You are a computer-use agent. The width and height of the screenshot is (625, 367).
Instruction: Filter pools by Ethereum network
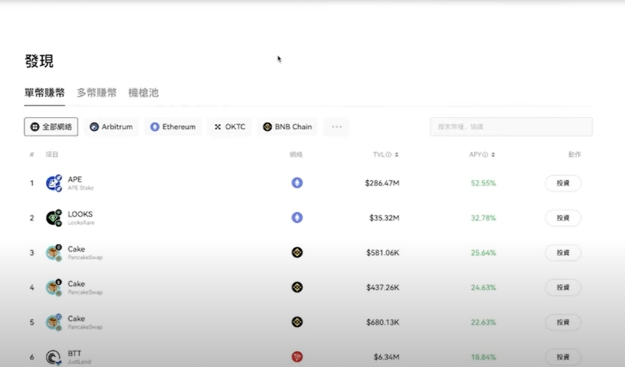(173, 127)
